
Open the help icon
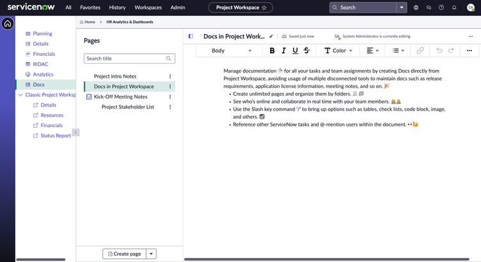pos(441,7)
